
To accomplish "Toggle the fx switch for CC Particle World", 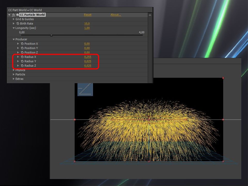I will tap(13, 15).
